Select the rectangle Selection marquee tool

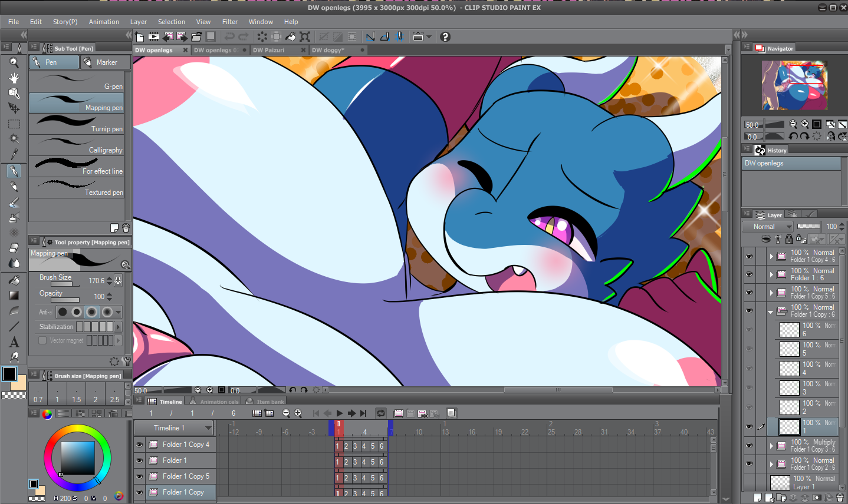(14, 124)
